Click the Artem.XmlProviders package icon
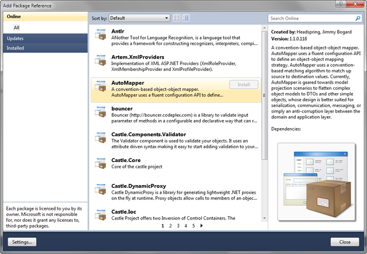Screen dimensions: 367x254 point(101,60)
